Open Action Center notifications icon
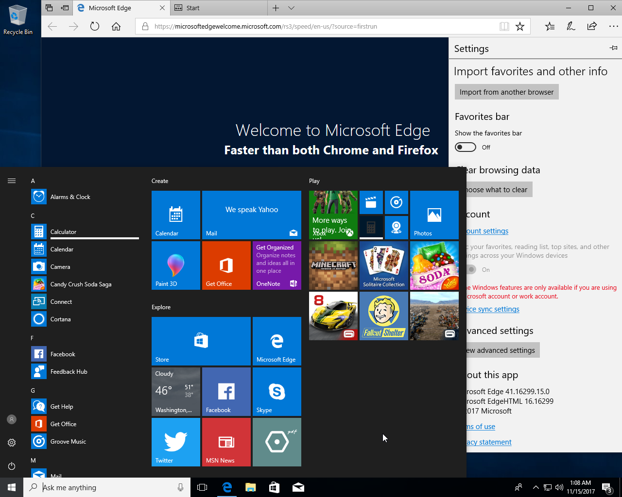 pyautogui.click(x=607, y=487)
